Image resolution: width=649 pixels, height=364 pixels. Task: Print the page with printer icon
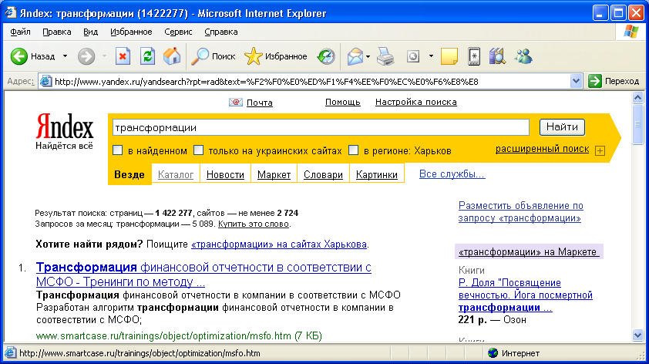[x=385, y=56]
